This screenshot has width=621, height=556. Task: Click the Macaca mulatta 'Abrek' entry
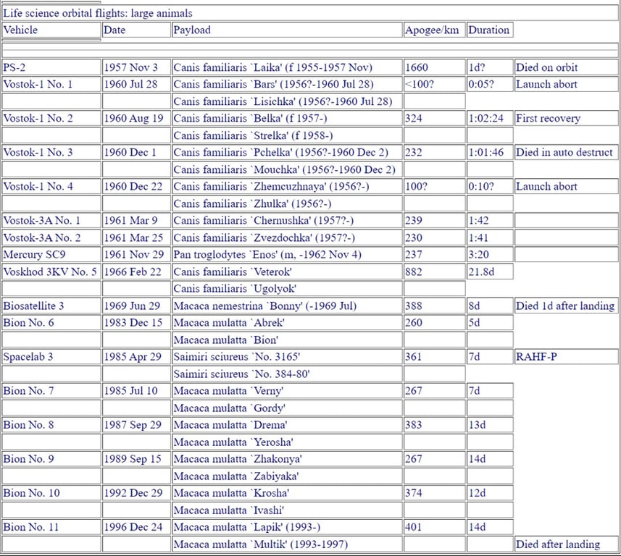pyautogui.click(x=287, y=322)
